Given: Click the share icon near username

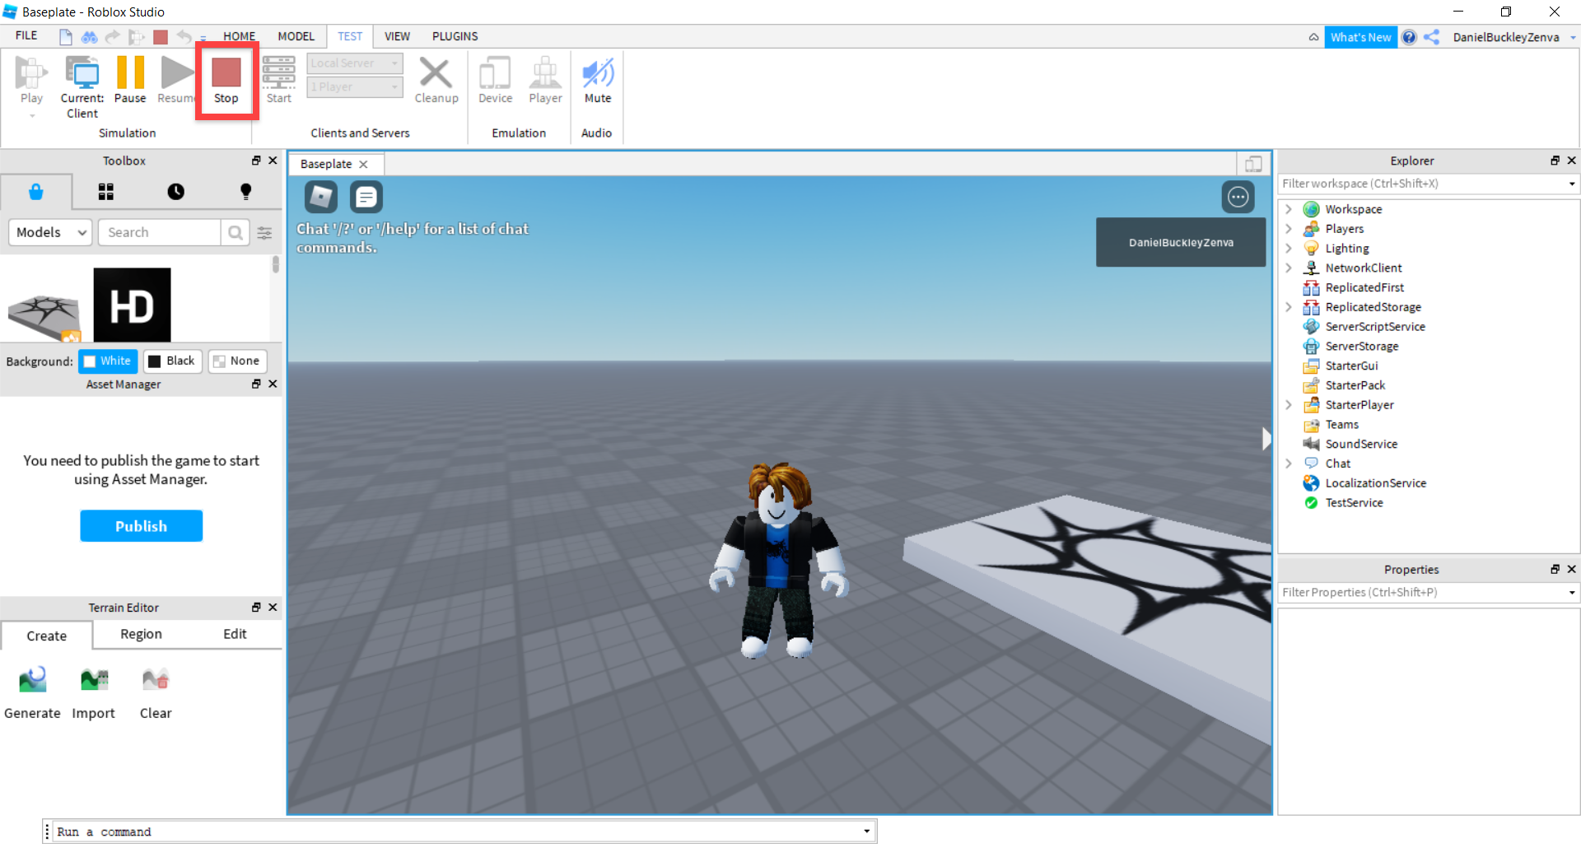Looking at the screenshot, I should point(1432,37).
